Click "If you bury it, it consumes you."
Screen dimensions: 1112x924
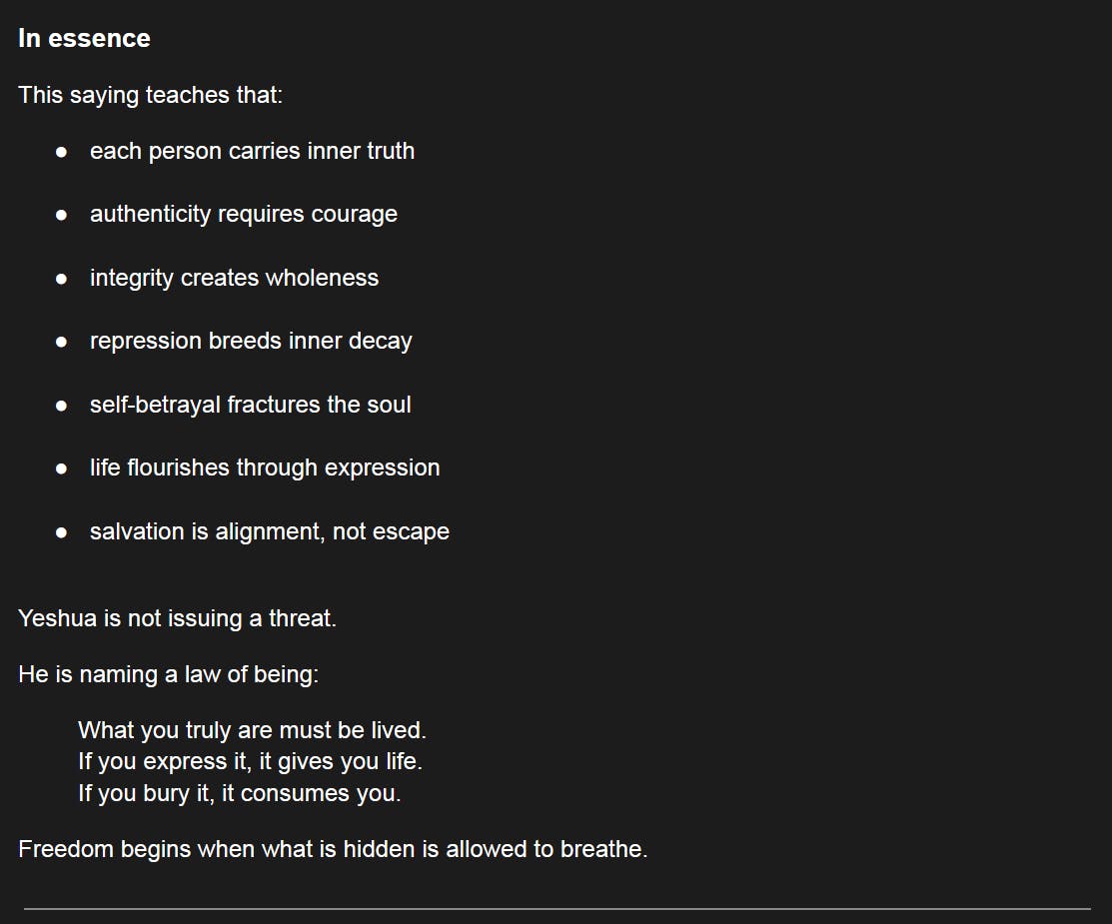pos(239,793)
